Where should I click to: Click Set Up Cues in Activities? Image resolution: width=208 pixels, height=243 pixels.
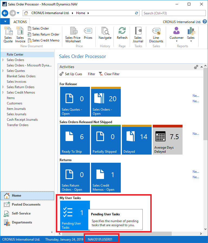click(71, 74)
